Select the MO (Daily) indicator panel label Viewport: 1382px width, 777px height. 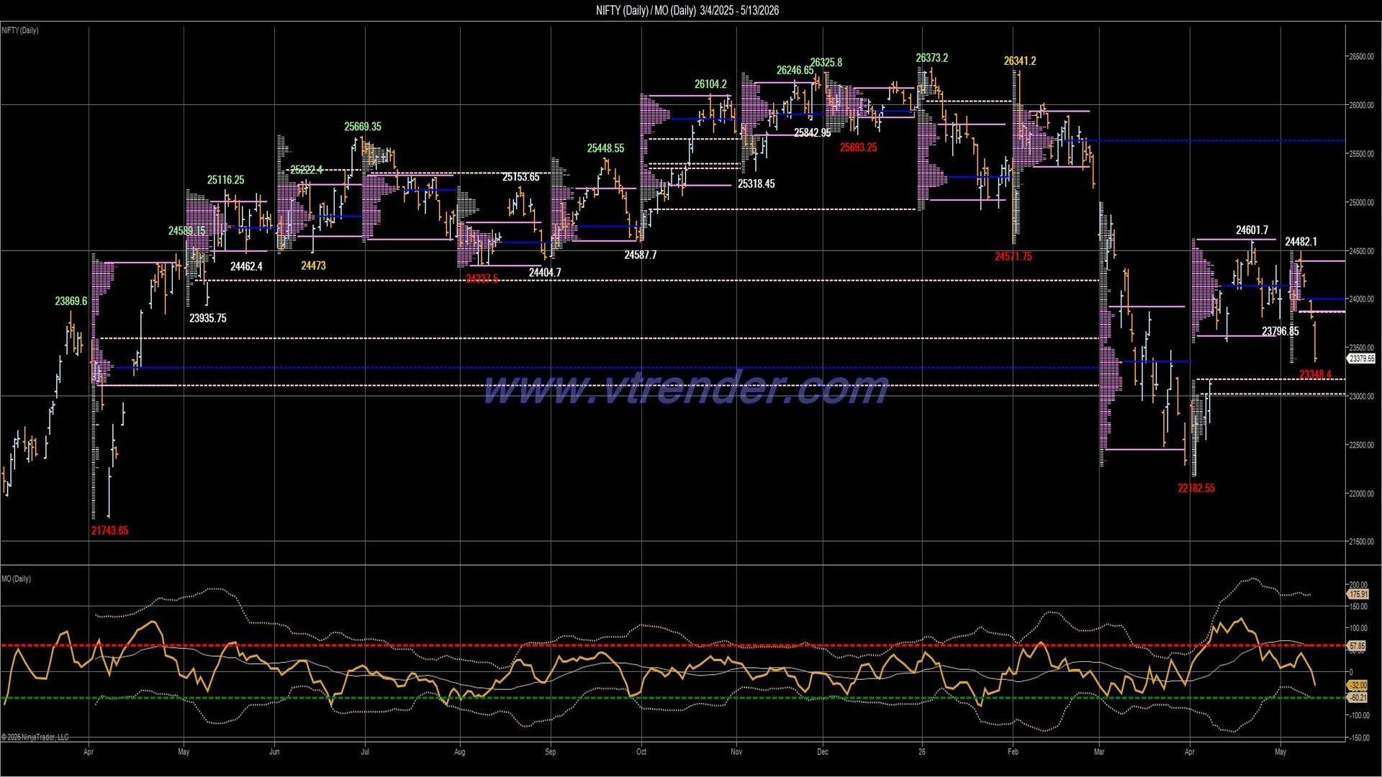point(16,579)
